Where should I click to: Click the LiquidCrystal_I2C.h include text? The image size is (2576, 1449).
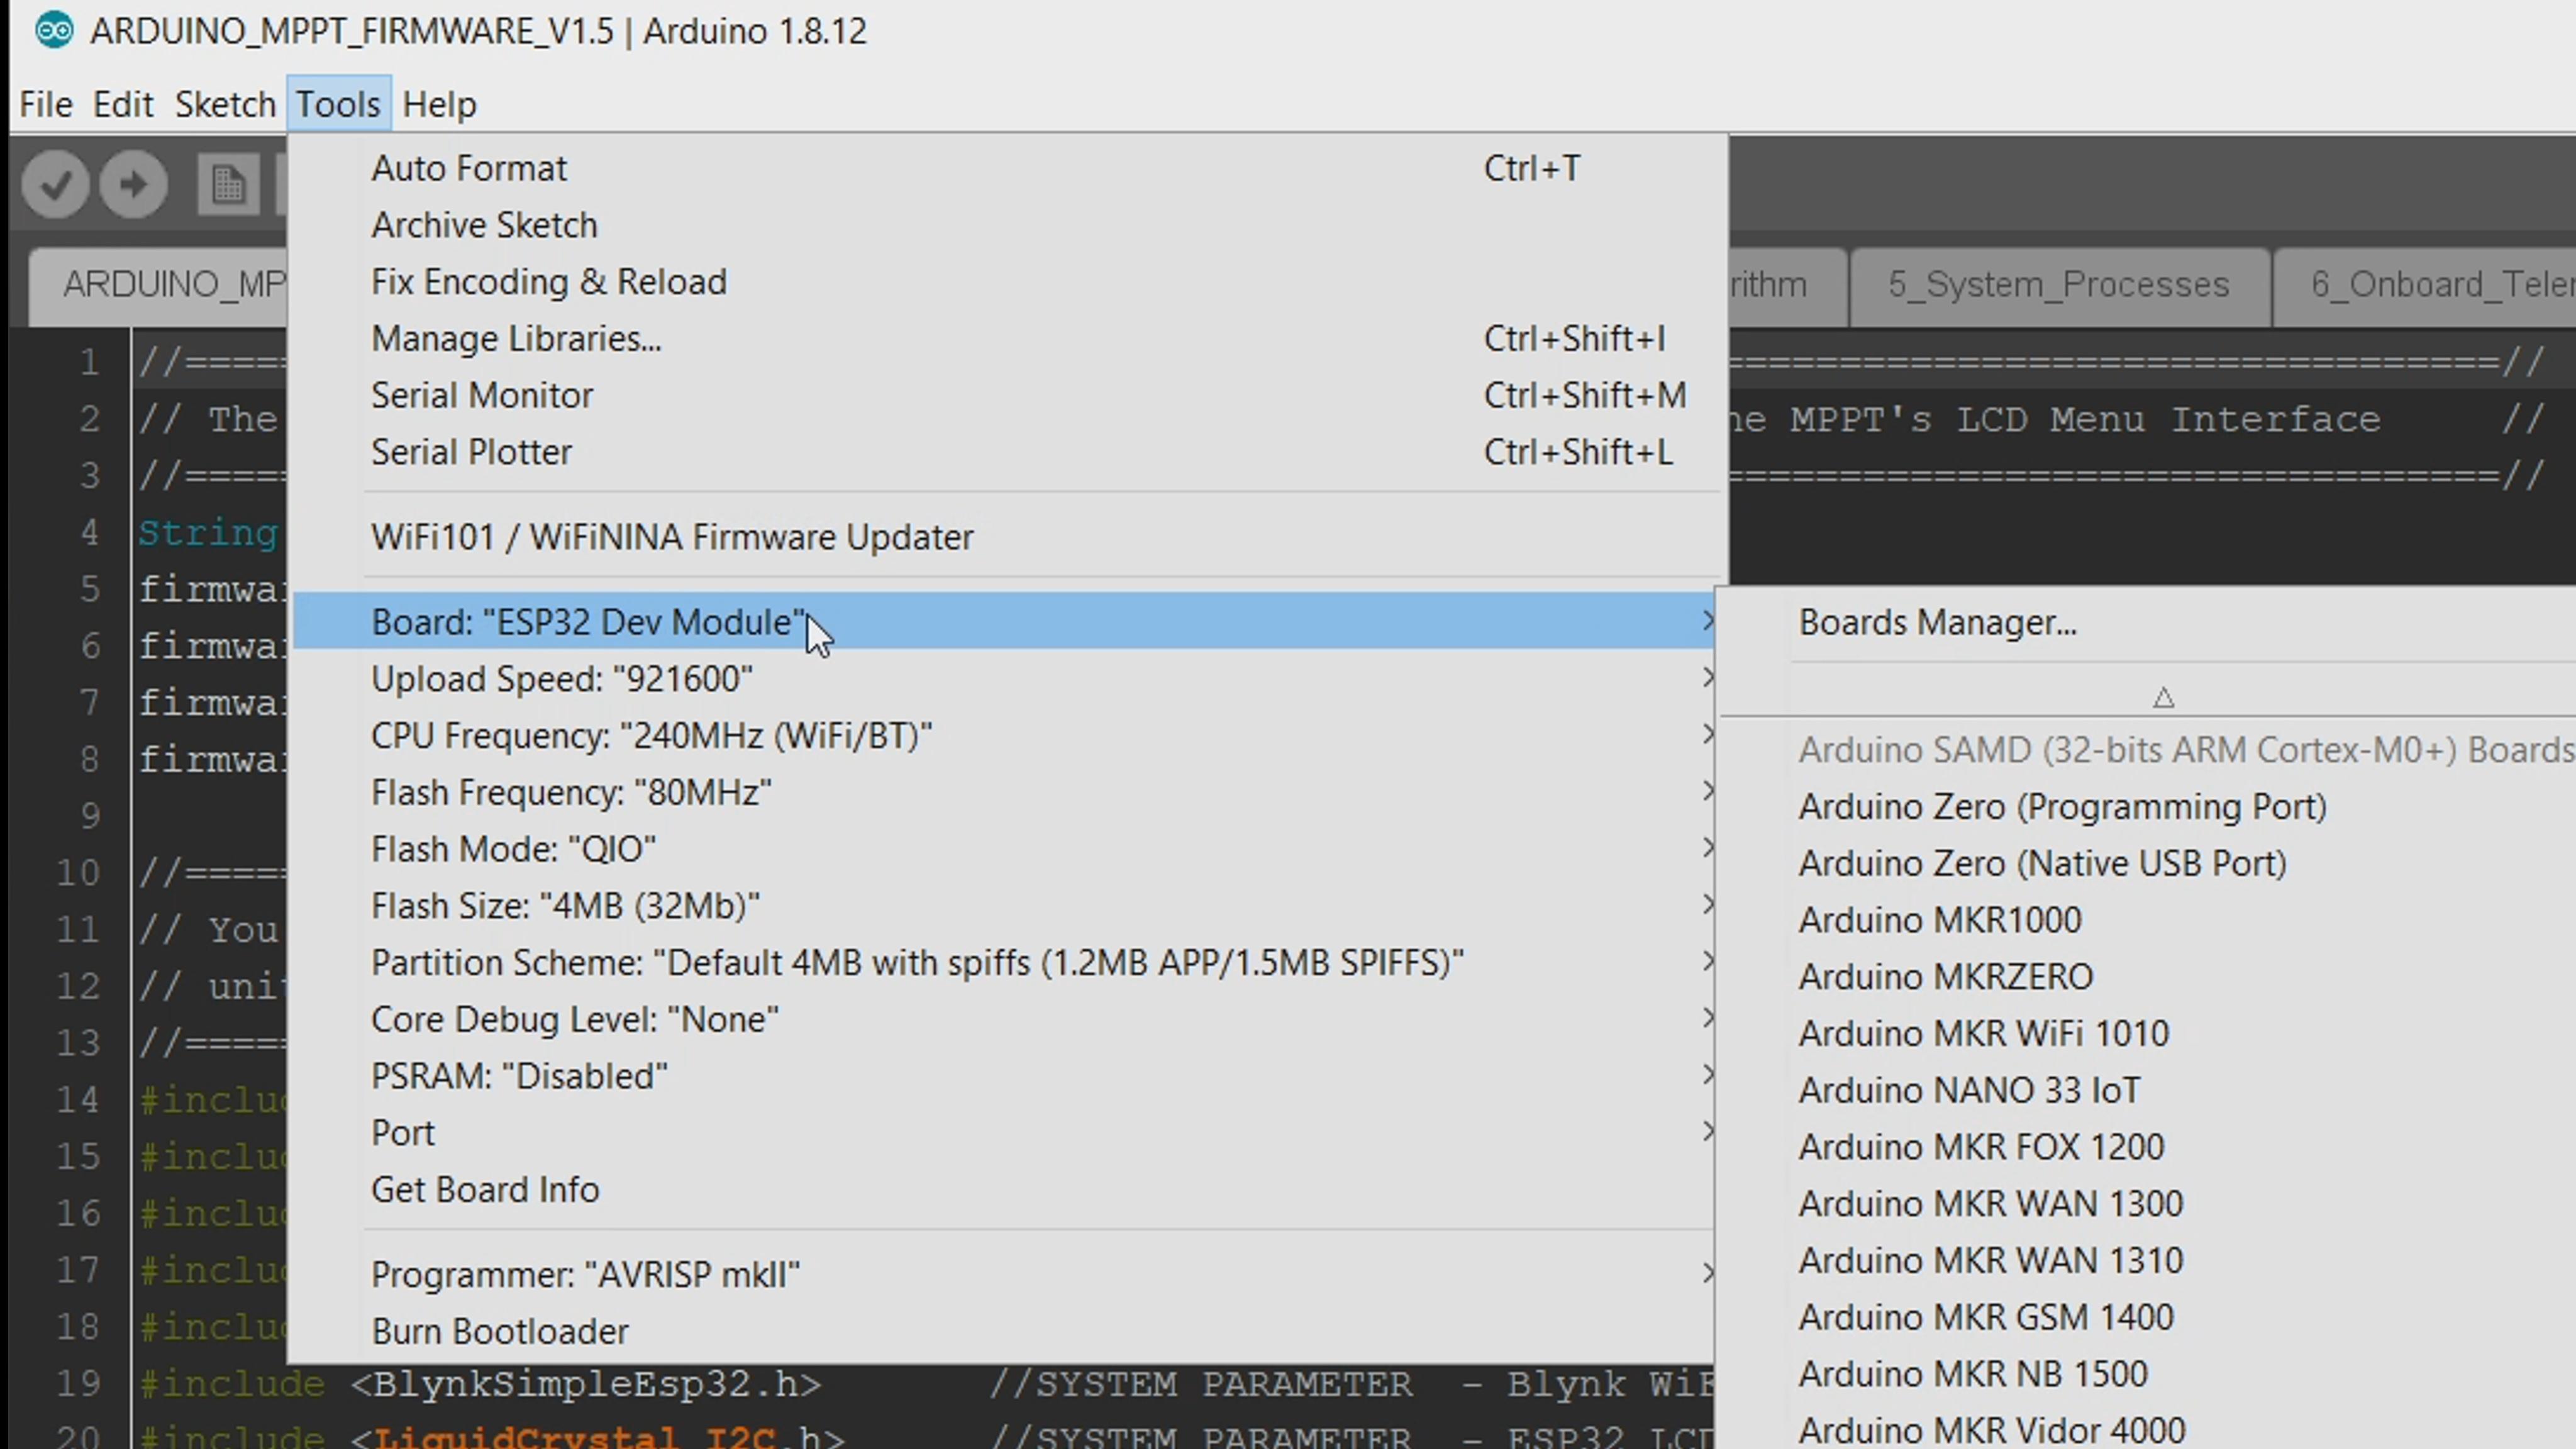tap(598, 1438)
